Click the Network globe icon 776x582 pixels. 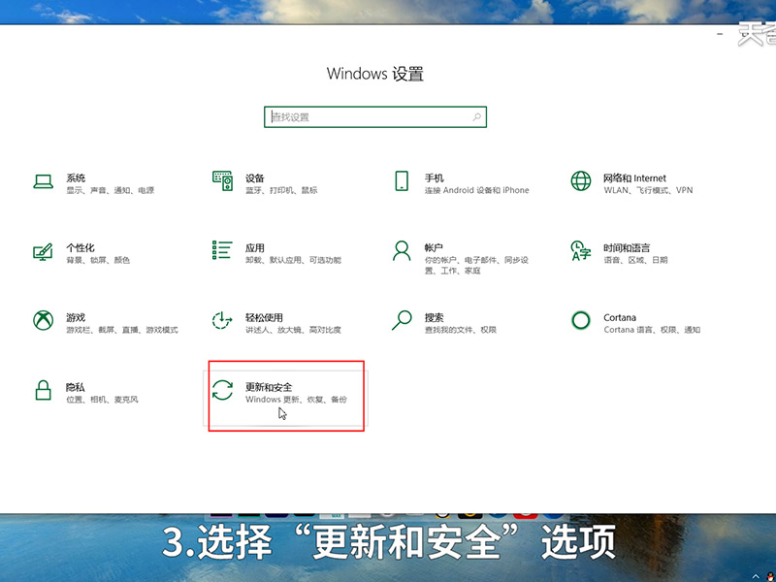(581, 181)
